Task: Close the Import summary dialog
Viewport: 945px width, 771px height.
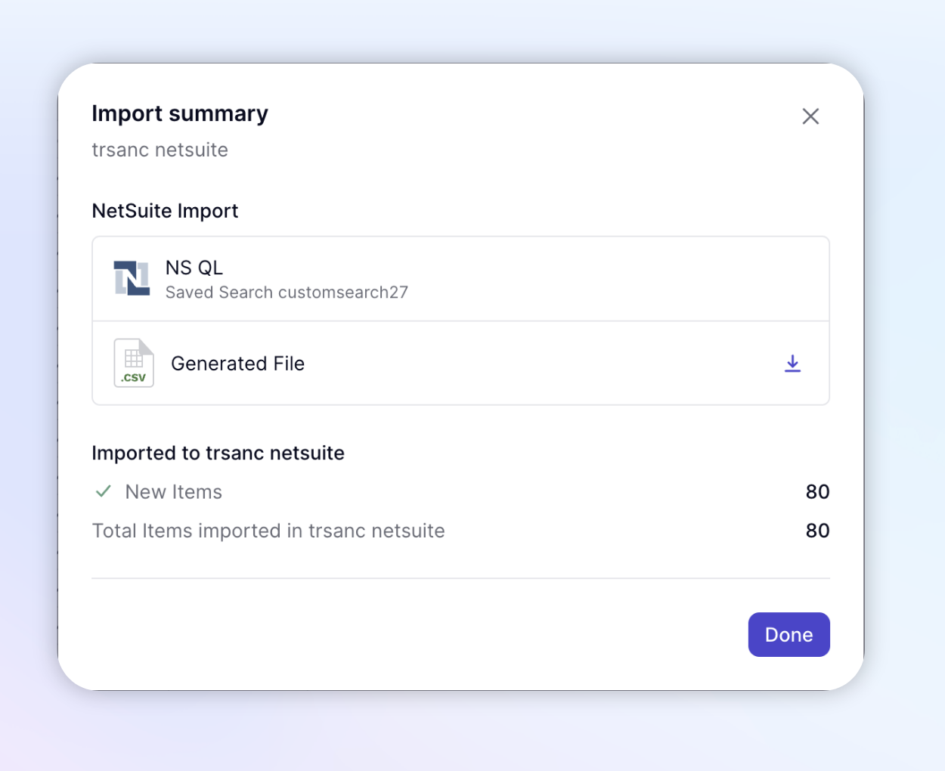Action: 810,116
